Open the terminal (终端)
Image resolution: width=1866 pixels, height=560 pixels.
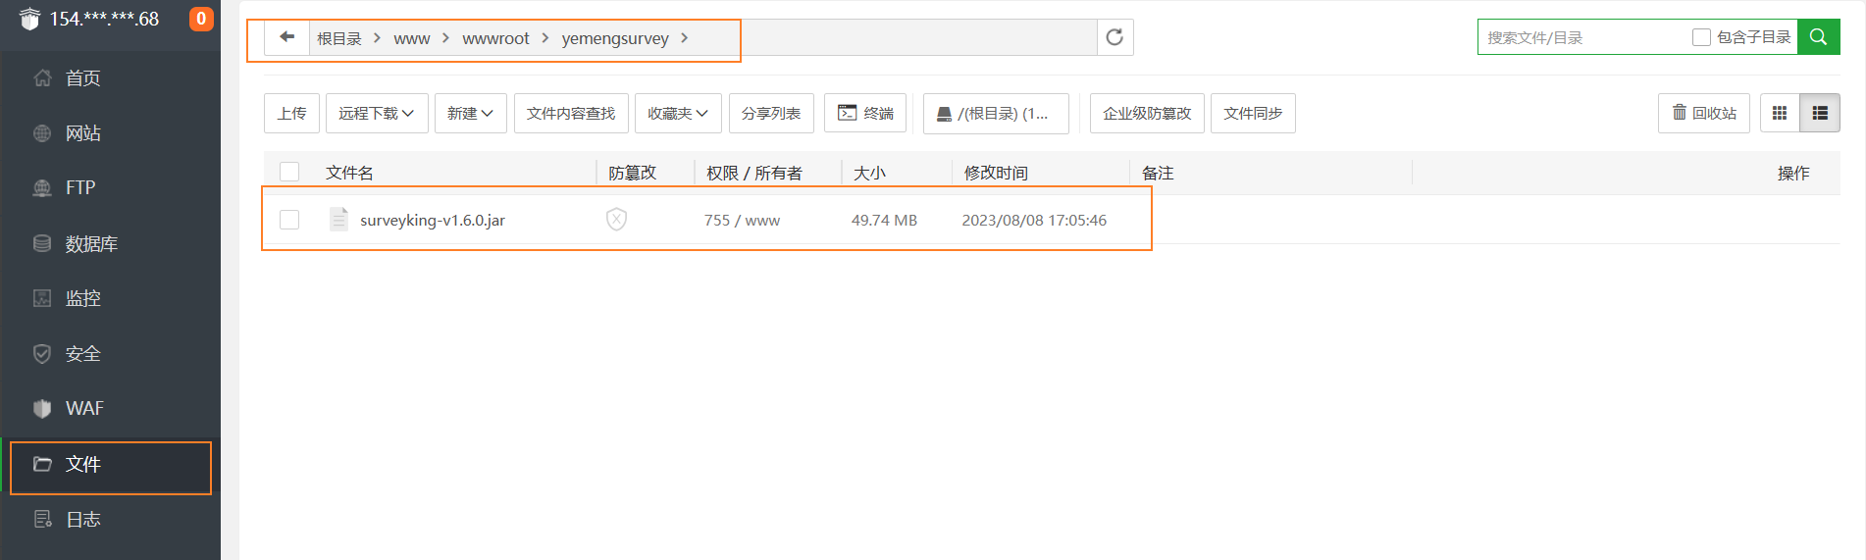(865, 114)
